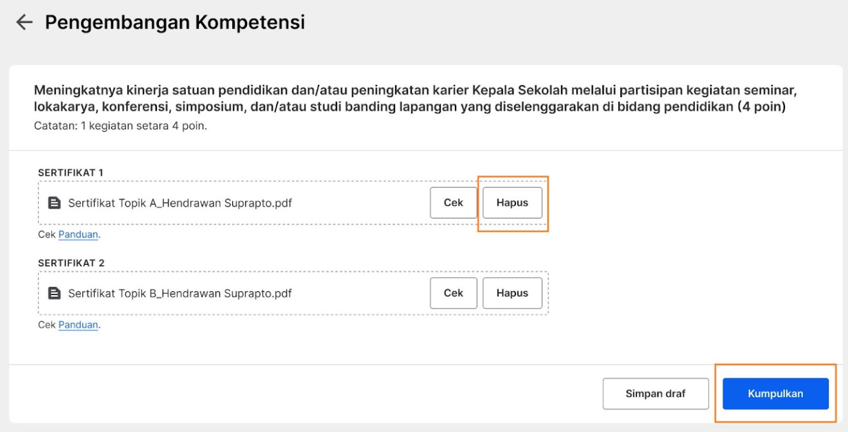
Task: Go back using the left arrow icon
Action: [24, 22]
